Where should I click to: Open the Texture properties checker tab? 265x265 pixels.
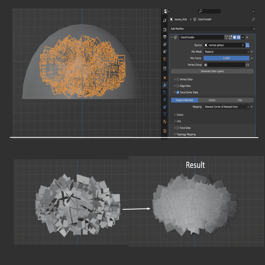point(165,131)
